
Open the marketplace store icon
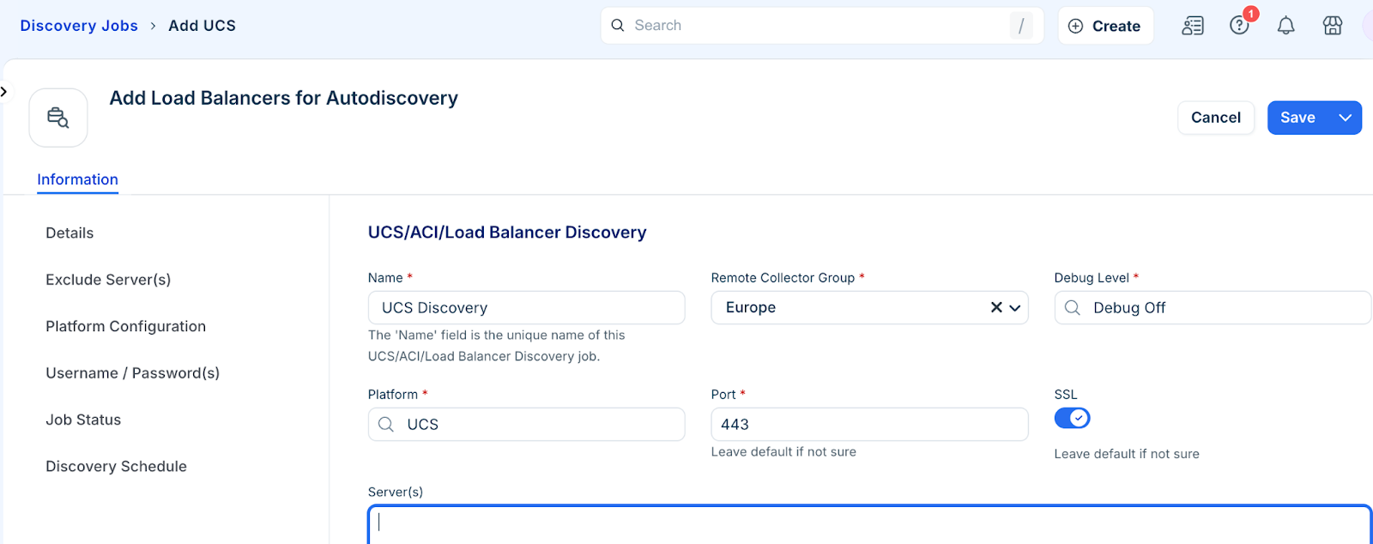[1333, 26]
